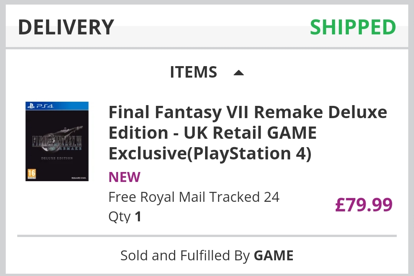Viewport: 414px width, 276px height.
Task: Click the Square Enix logo on cover
Action: (79, 177)
